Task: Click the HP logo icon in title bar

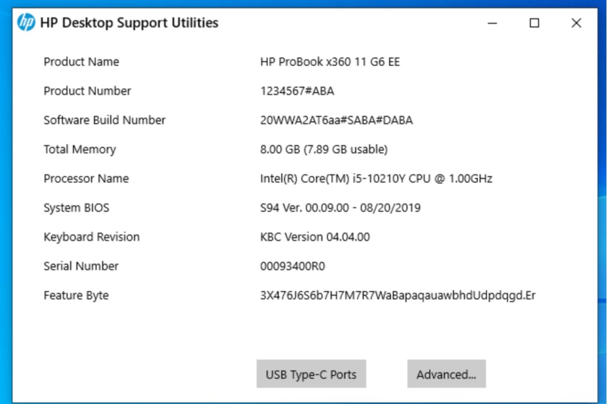Action: [26, 23]
